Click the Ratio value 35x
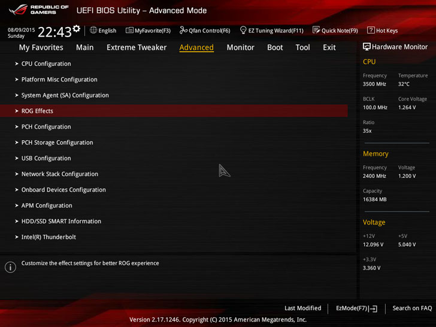This screenshot has width=436, height=327. pyautogui.click(x=367, y=131)
